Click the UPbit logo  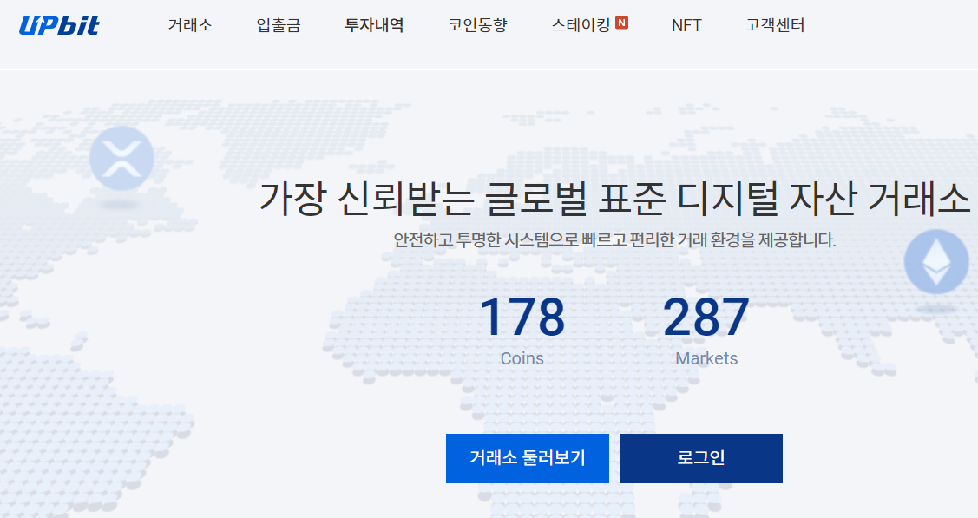59,25
